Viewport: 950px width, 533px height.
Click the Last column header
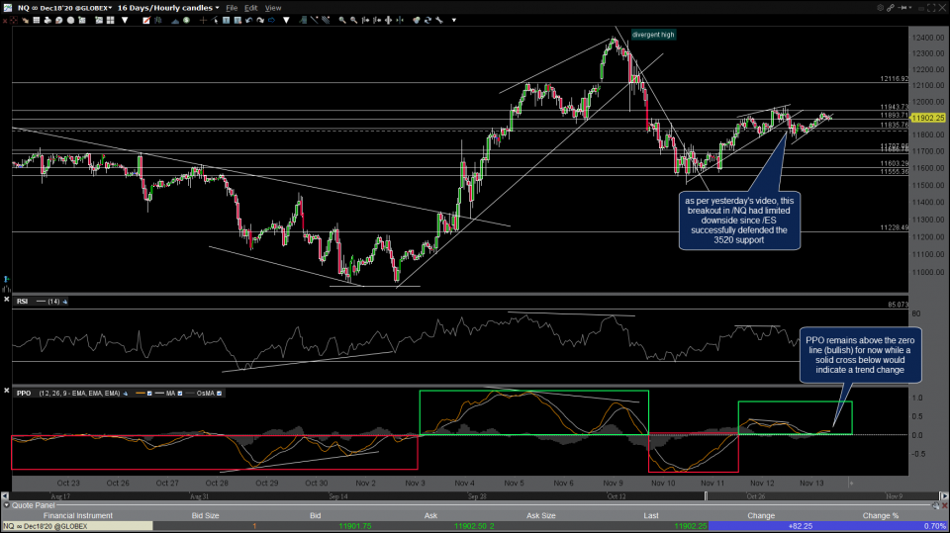(651, 515)
